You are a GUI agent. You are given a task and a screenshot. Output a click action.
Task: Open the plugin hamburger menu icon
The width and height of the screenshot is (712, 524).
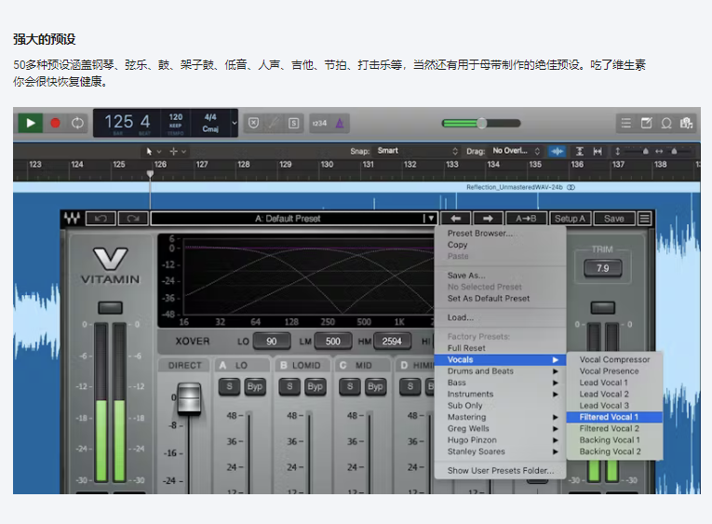pos(644,219)
